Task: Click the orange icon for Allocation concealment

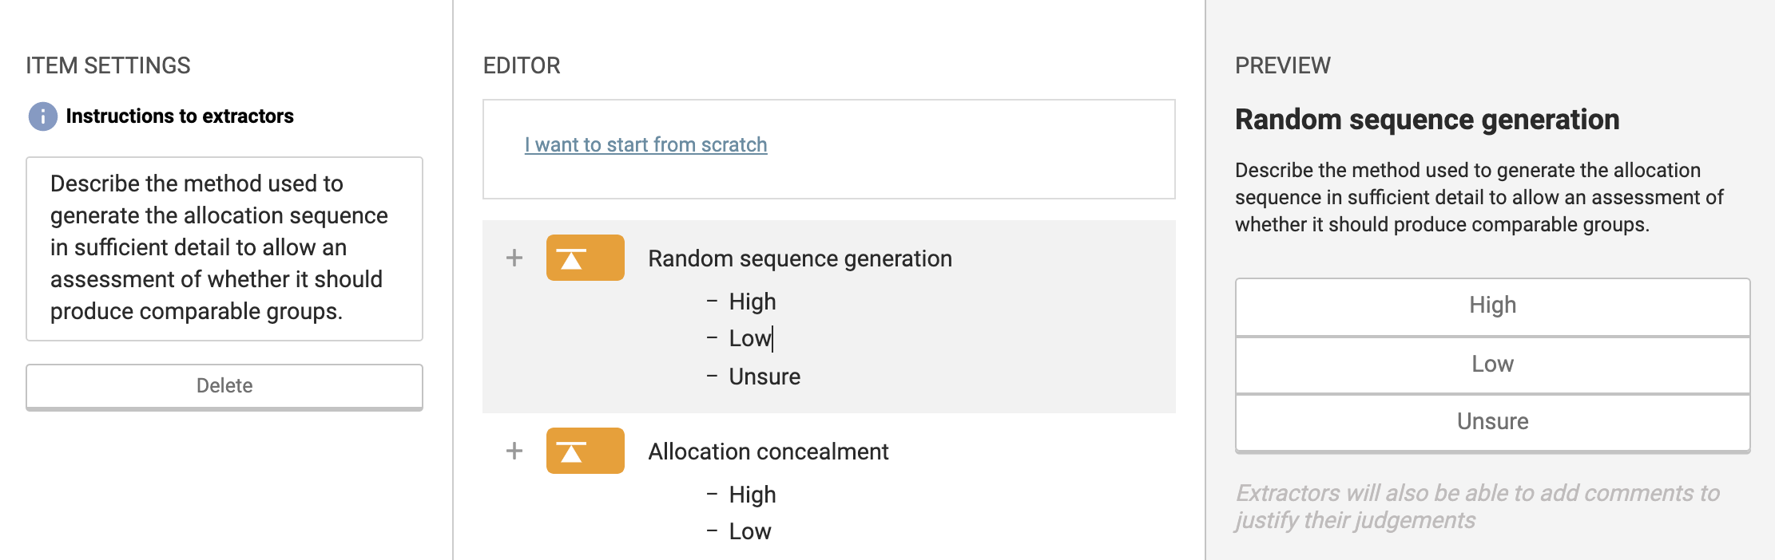Action: point(585,451)
